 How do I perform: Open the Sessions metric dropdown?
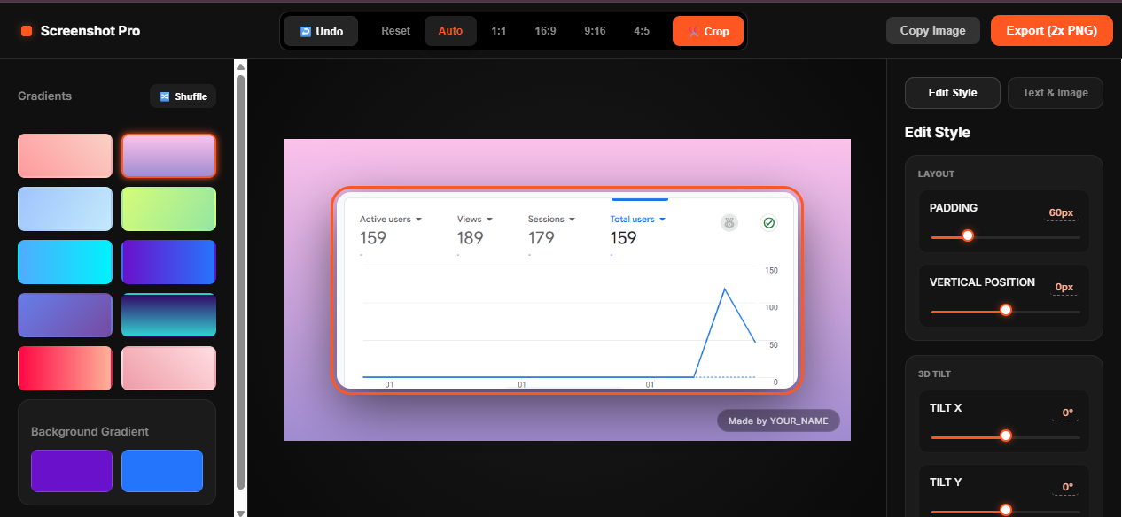click(x=552, y=219)
